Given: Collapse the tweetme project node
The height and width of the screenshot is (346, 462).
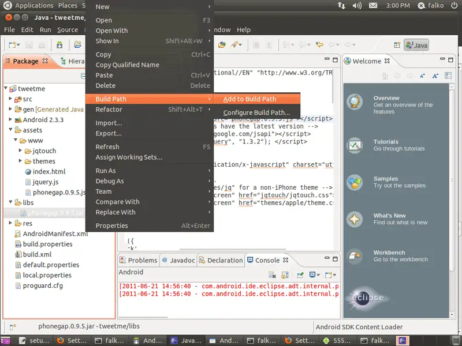Looking at the screenshot, I should click(x=6, y=88).
